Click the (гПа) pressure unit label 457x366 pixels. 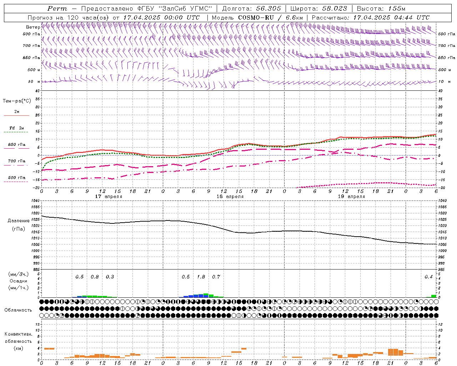[18, 229]
